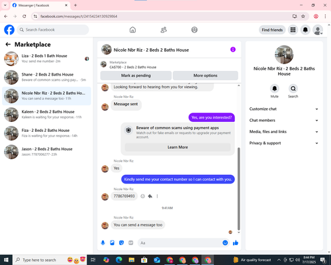Open the Facebook menu grid icon
This screenshot has width=331, height=265.
293,30
